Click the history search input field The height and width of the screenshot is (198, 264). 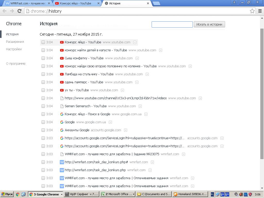[172, 24]
